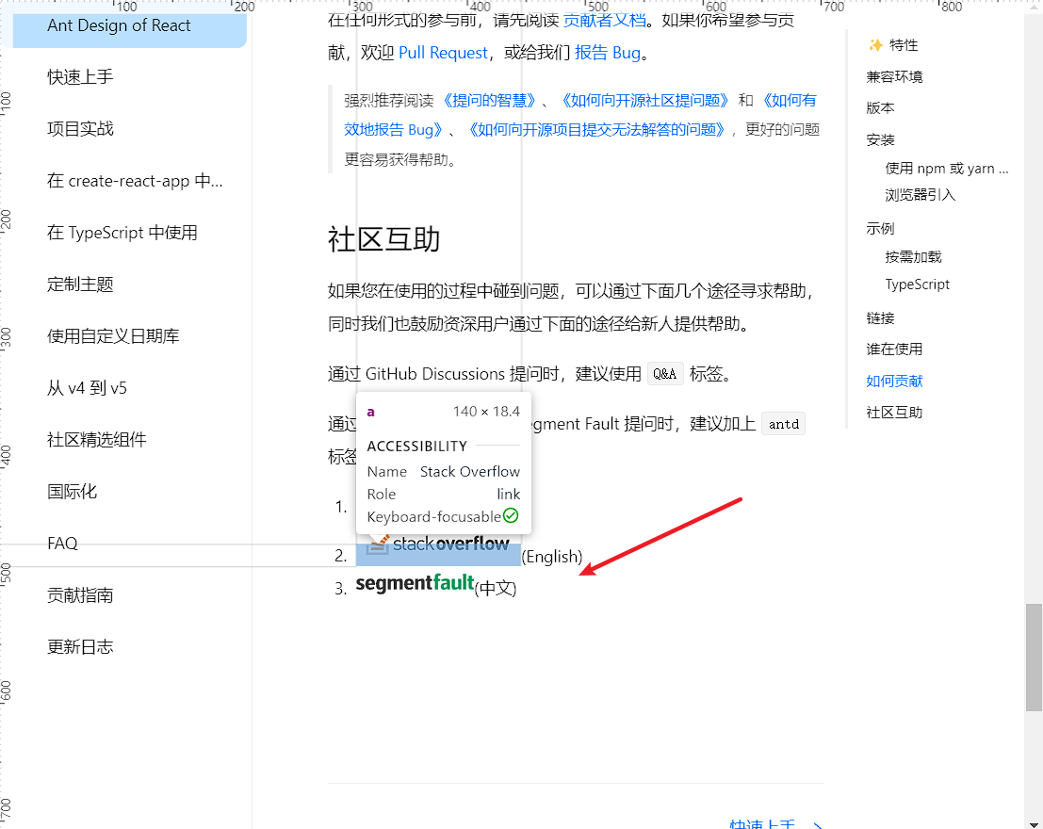This screenshot has width=1043, height=829.
Task: Click the Q&A code tag
Action: (x=665, y=374)
